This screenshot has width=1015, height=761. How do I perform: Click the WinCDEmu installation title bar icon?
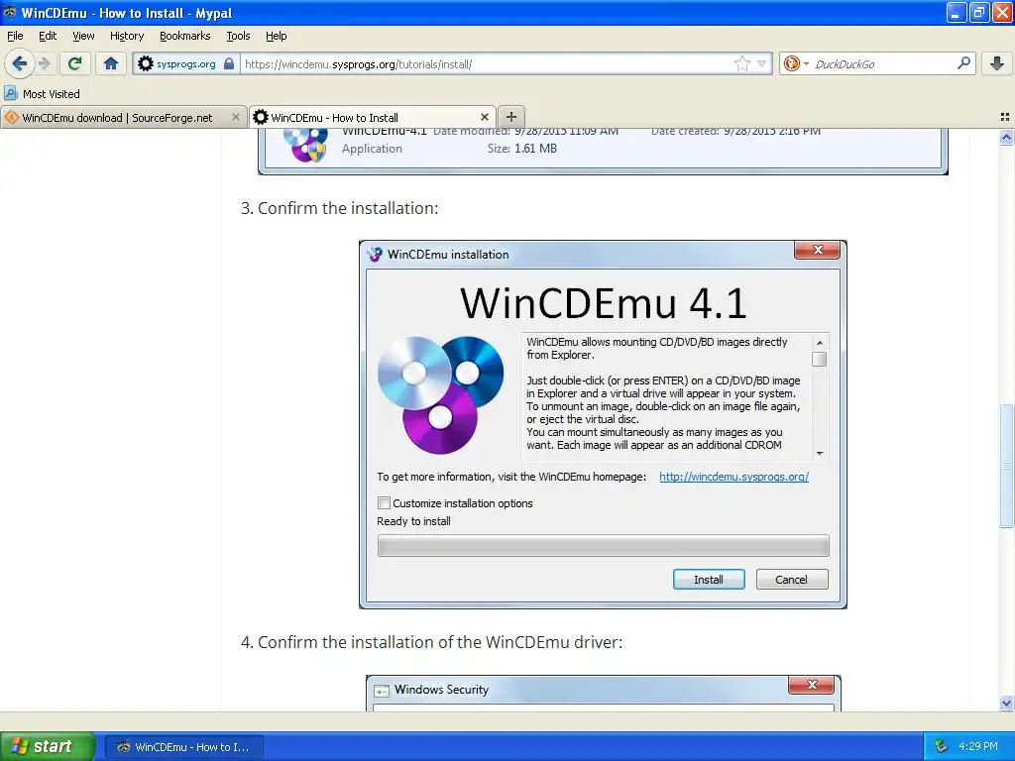(375, 255)
